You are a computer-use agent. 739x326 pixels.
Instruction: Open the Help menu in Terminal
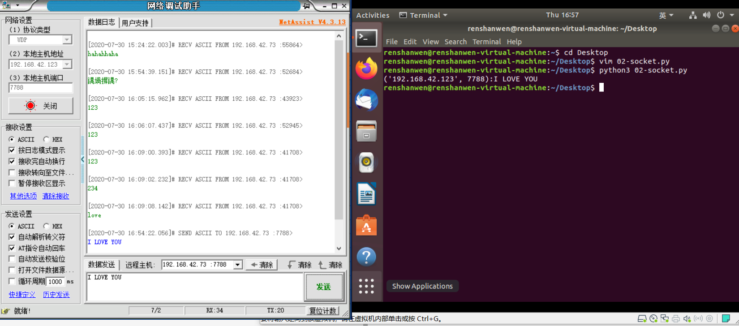click(x=514, y=42)
